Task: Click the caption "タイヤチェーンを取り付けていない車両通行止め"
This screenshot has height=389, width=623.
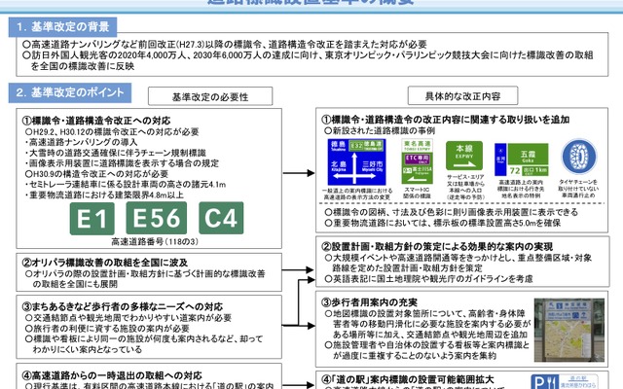Action: coord(578,189)
